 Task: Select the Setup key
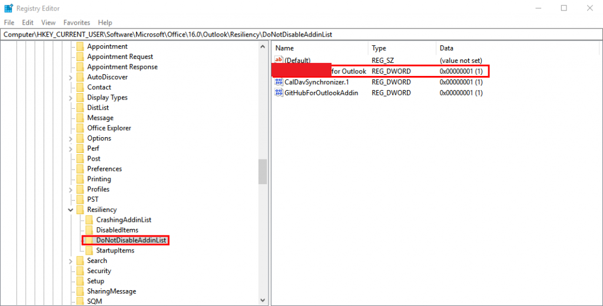[x=95, y=281]
